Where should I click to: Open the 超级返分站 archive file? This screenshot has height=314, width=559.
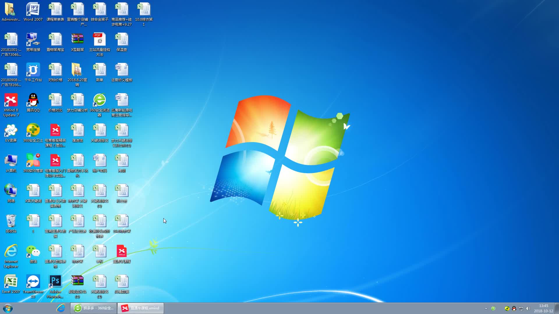point(77,286)
